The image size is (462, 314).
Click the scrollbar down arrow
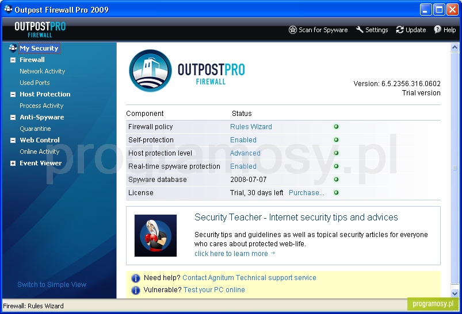click(x=455, y=293)
